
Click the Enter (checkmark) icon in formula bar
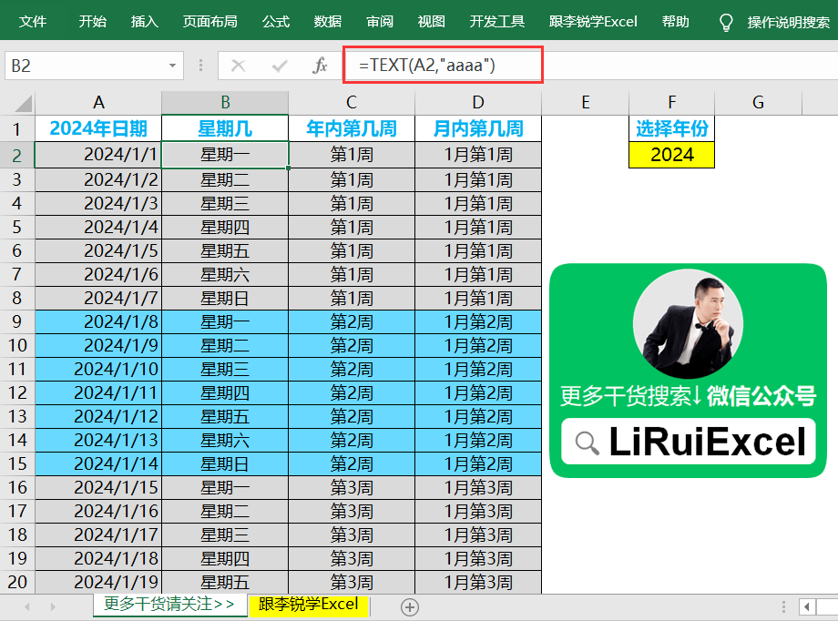(279, 66)
